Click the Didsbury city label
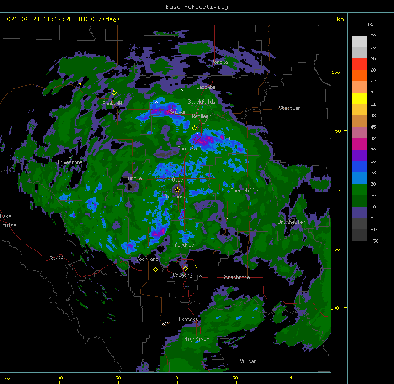Viewport: 394px width, 384px height. (x=176, y=197)
